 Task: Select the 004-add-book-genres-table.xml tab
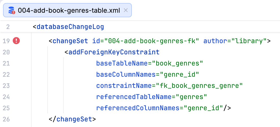[x=67, y=10]
